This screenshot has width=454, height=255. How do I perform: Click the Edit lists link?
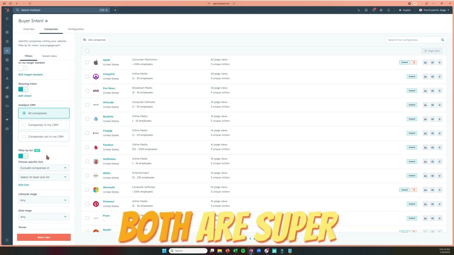tap(24, 185)
